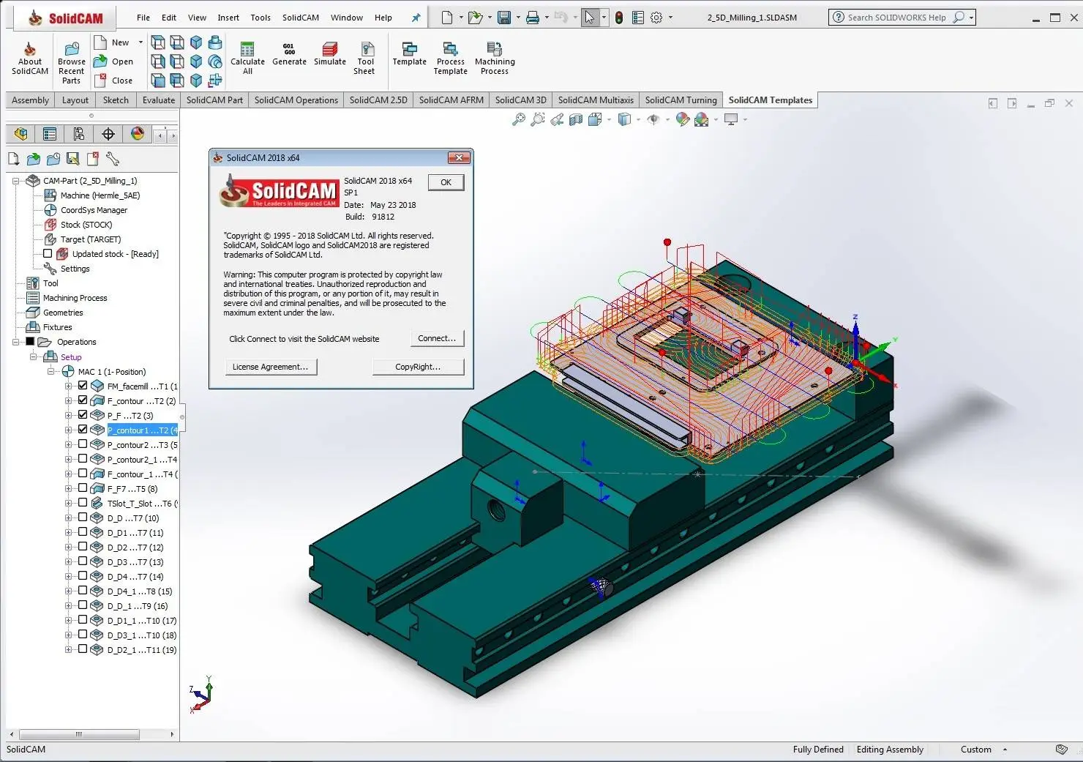The width and height of the screenshot is (1083, 762).
Task: Click the Open button in the ribbon
Action: coord(114,61)
